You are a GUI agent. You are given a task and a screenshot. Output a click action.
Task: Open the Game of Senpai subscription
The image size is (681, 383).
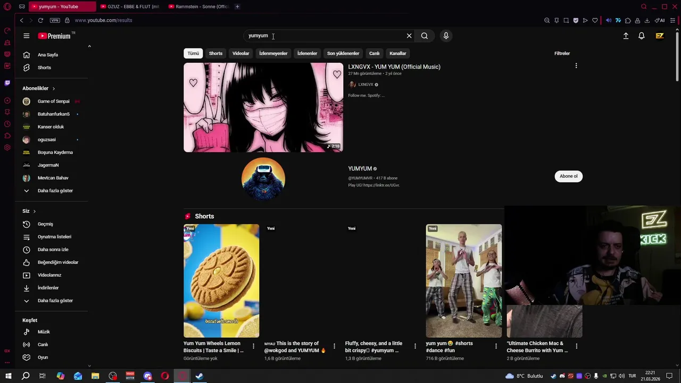click(52, 101)
